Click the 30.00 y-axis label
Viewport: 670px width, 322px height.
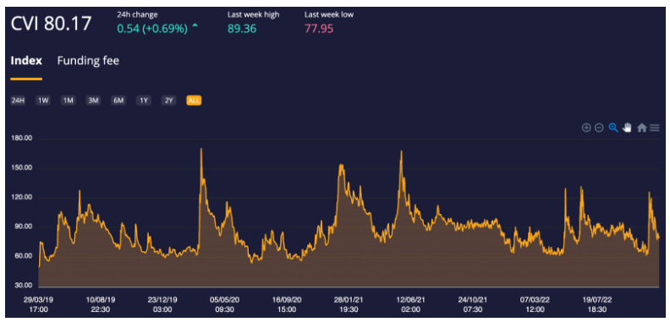pyautogui.click(x=24, y=286)
